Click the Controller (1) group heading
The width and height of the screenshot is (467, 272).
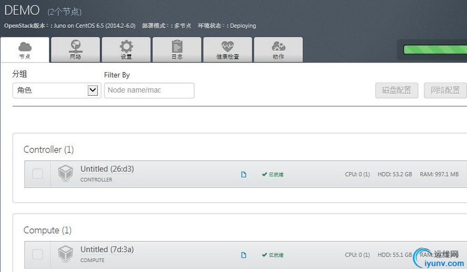coord(48,149)
